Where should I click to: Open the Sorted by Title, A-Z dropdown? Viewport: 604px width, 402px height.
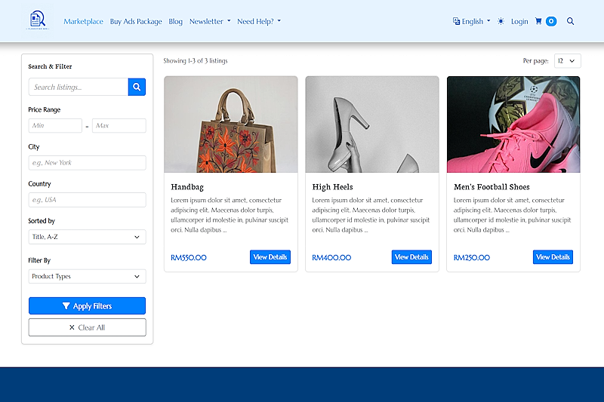(x=87, y=237)
